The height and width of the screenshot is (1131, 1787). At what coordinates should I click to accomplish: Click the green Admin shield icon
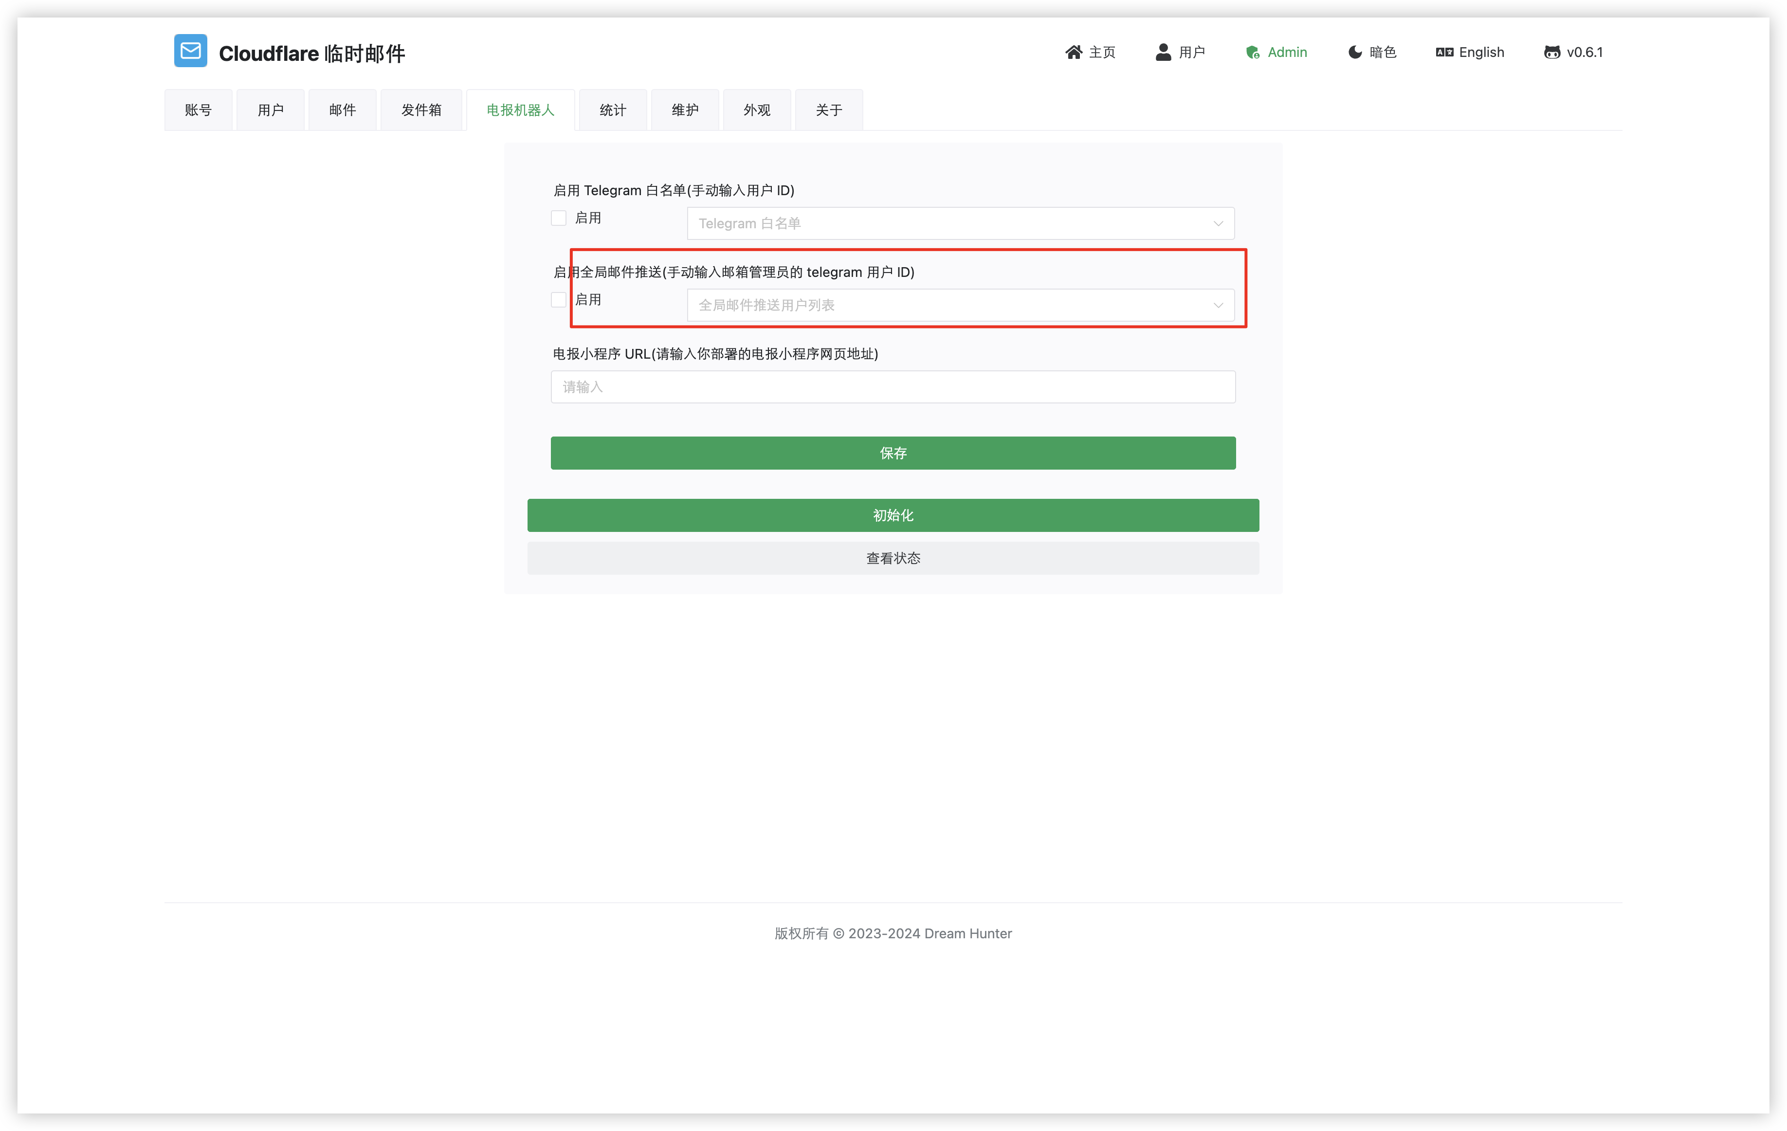[1253, 52]
